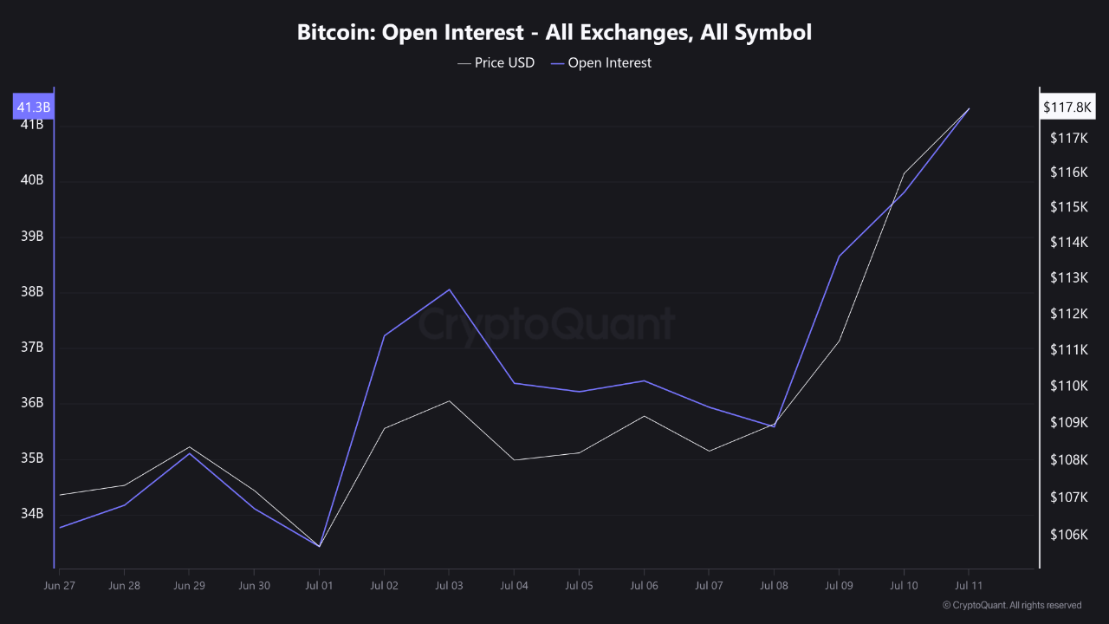Viewport: 1109px width, 624px height.
Task: Click the white Price USD legend line marker
Action: tap(464, 63)
